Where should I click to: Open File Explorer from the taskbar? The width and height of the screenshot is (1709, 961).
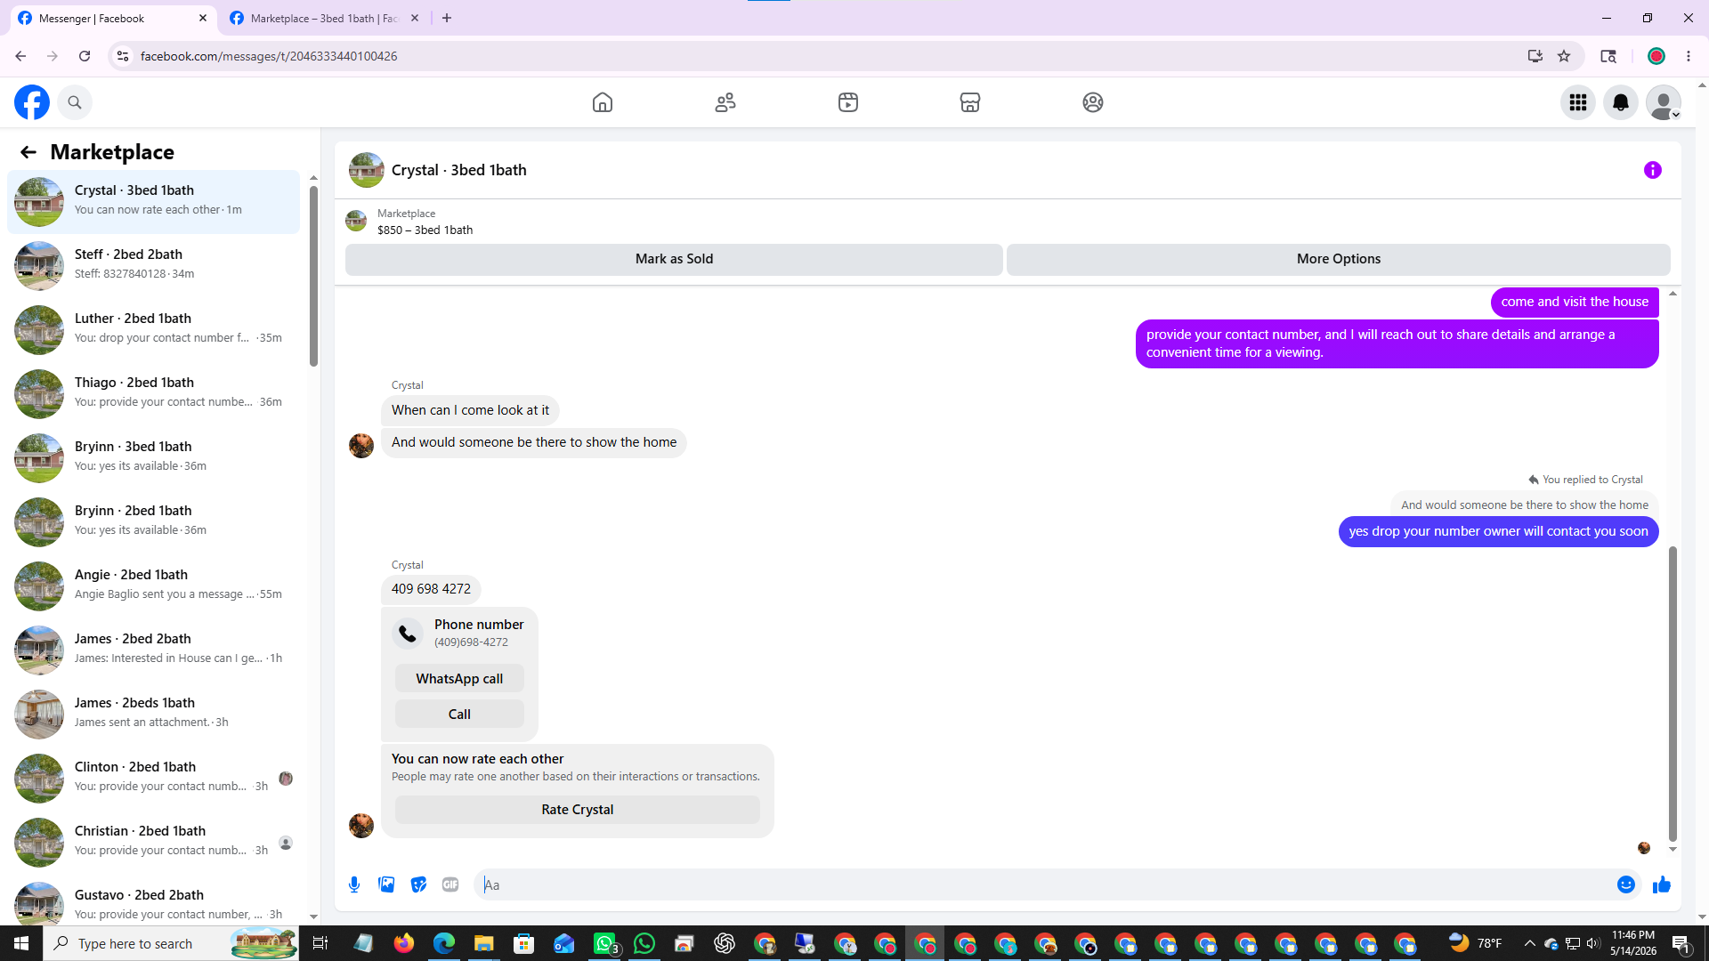pos(483,943)
